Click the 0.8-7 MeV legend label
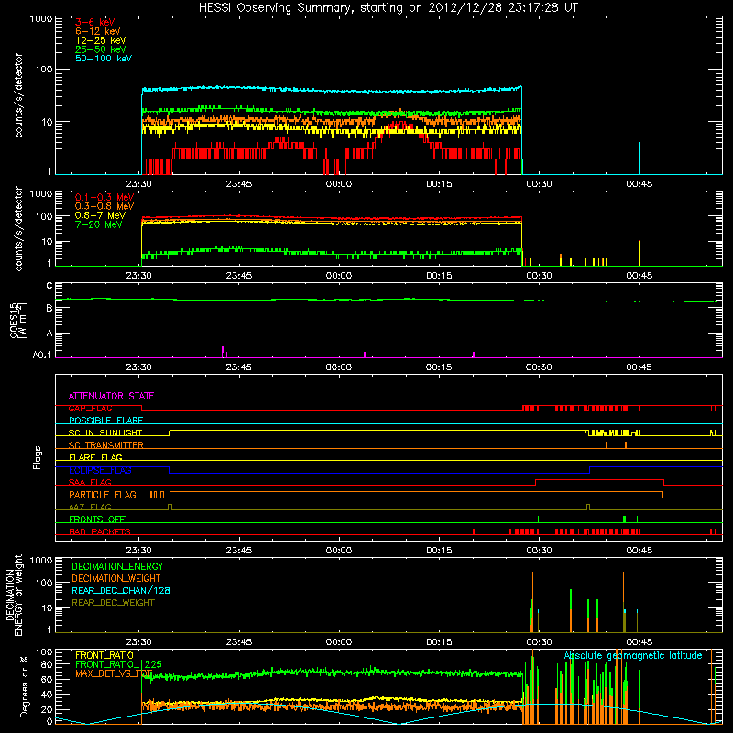 pyautogui.click(x=101, y=215)
